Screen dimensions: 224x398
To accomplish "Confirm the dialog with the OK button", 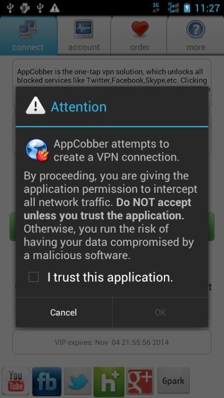I will (x=160, y=312).
